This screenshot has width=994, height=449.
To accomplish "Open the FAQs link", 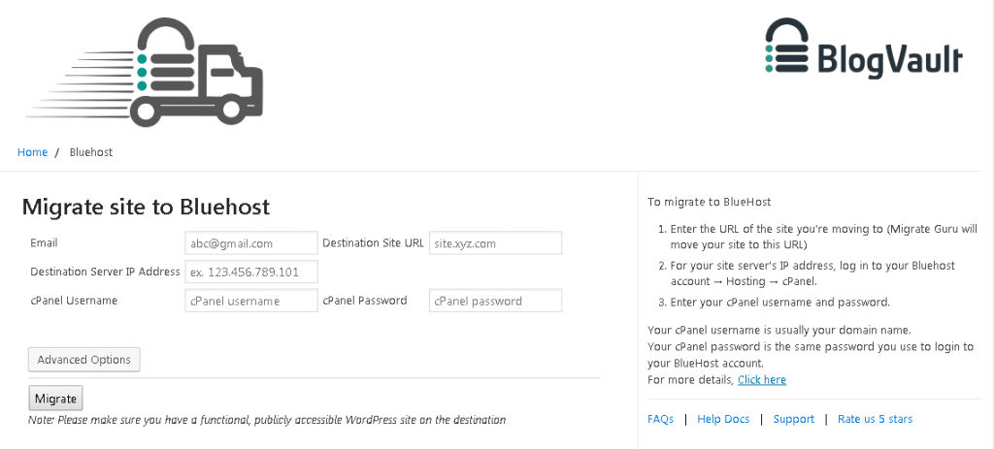I will pyautogui.click(x=660, y=419).
